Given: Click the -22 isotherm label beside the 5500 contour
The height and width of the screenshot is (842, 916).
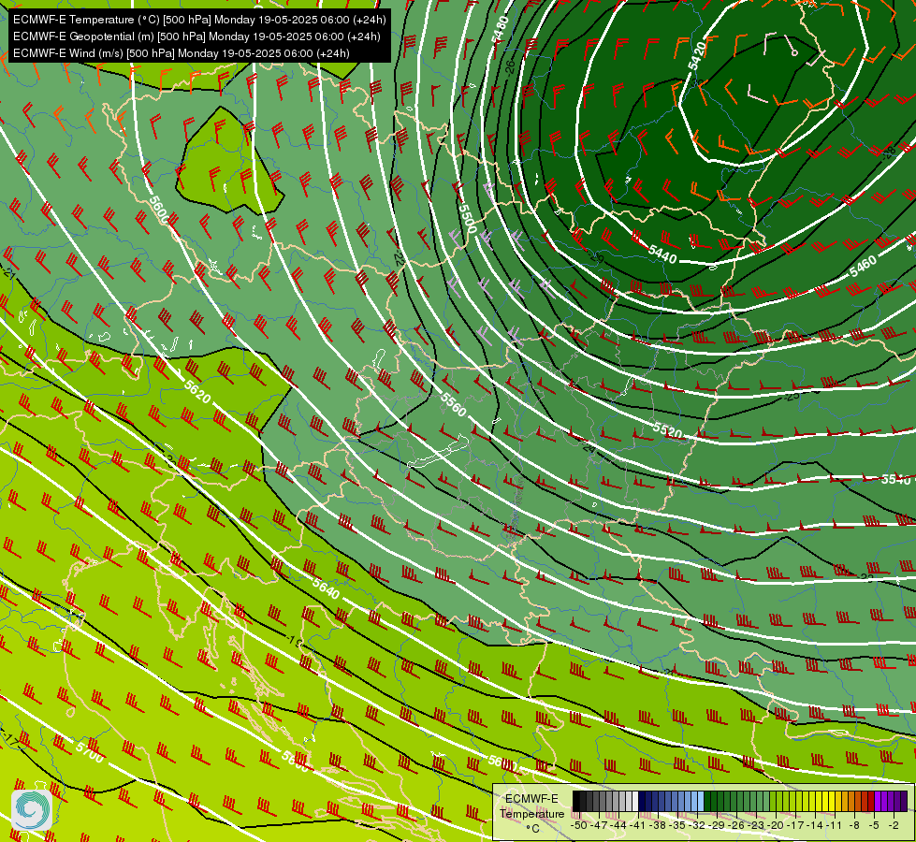Looking at the screenshot, I should (399, 258).
